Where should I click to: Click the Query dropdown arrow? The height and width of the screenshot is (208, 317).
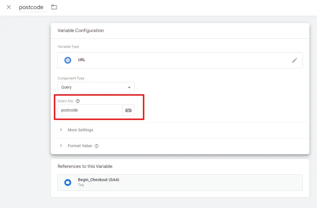[x=130, y=87]
